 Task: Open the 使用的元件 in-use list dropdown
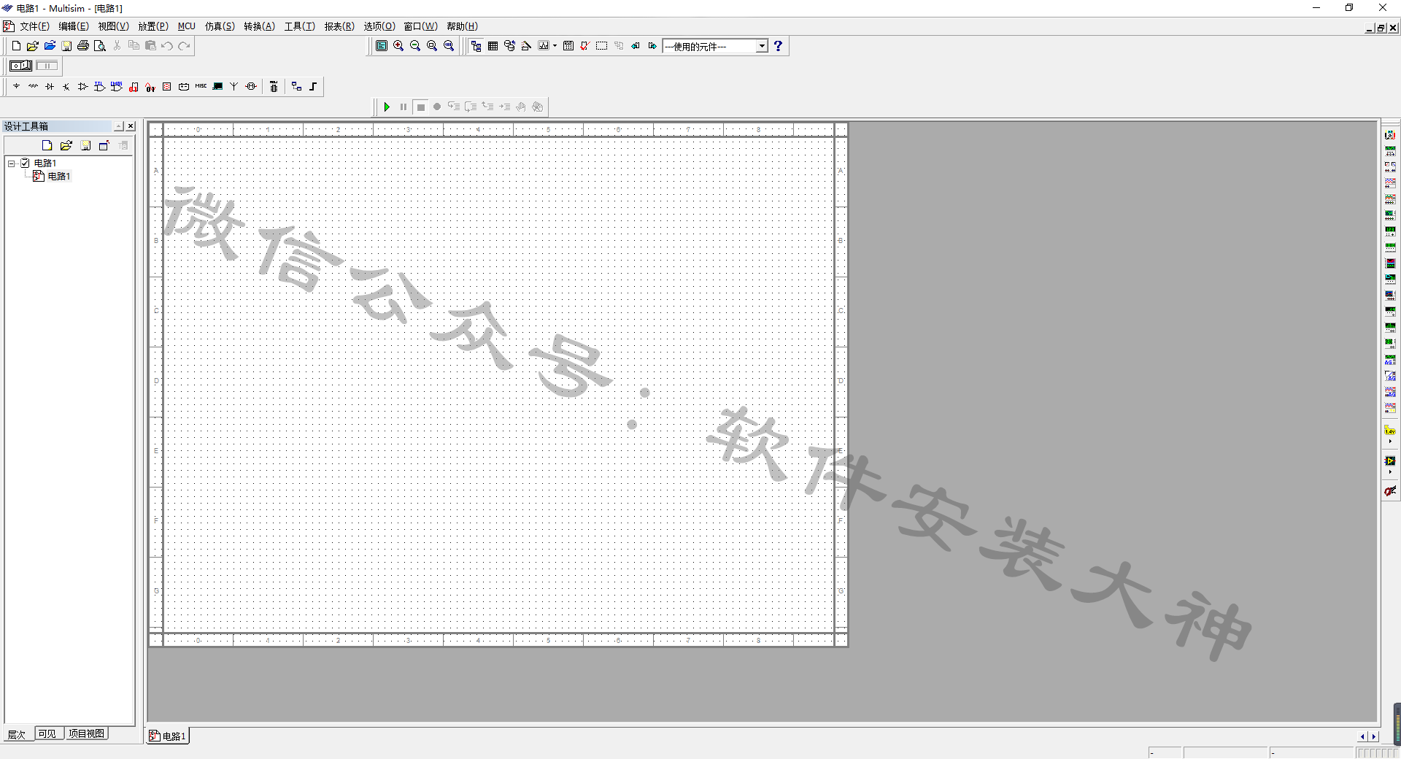(x=762, y=46)
